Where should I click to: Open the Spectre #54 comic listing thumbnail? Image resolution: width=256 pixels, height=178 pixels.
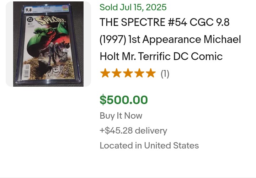[48, 44]
